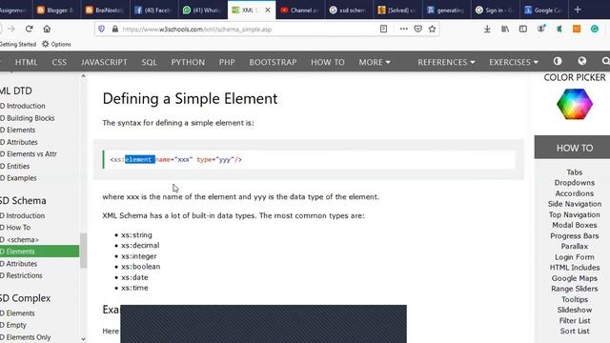Reload the page with the refresh icon

coord(29,29)
